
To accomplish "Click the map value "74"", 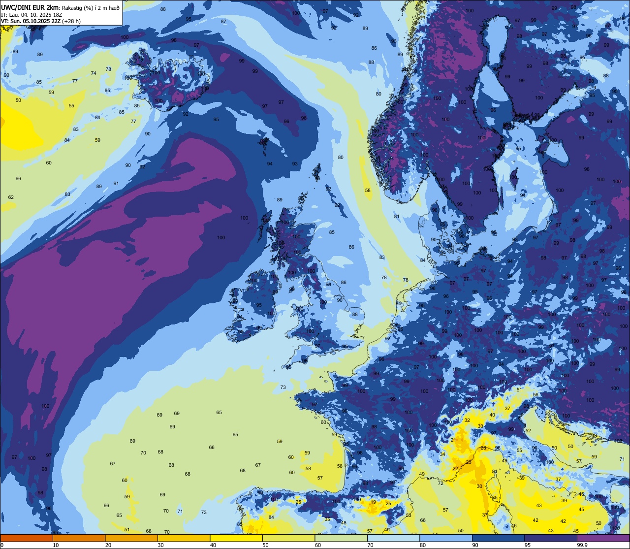I will tap(94, 73).
